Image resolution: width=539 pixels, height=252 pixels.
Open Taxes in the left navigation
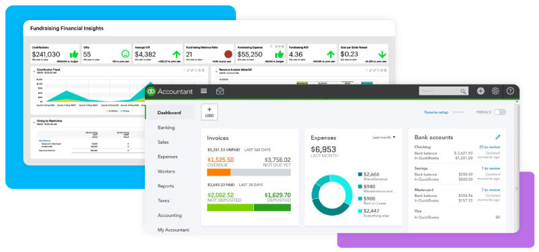pyautogui.click(x=163, y=200)
